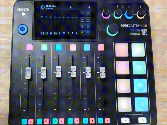Click headphone volume knob 3 with blue ring
167x125 pixels.
coord(129,14)
